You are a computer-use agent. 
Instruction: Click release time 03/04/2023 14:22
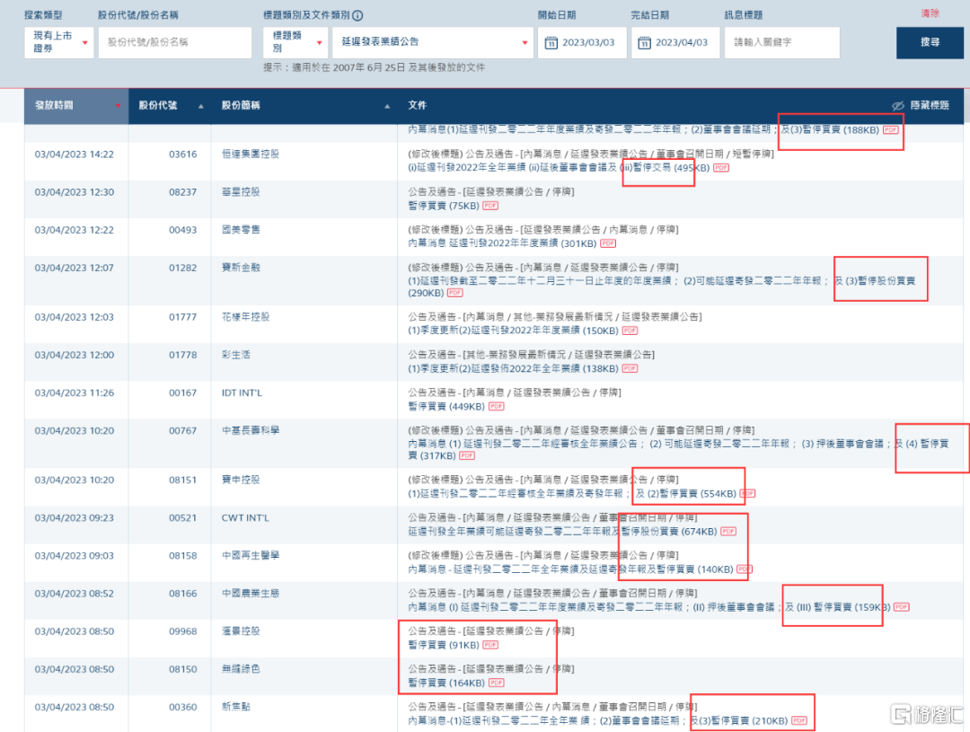pos(75,154)
